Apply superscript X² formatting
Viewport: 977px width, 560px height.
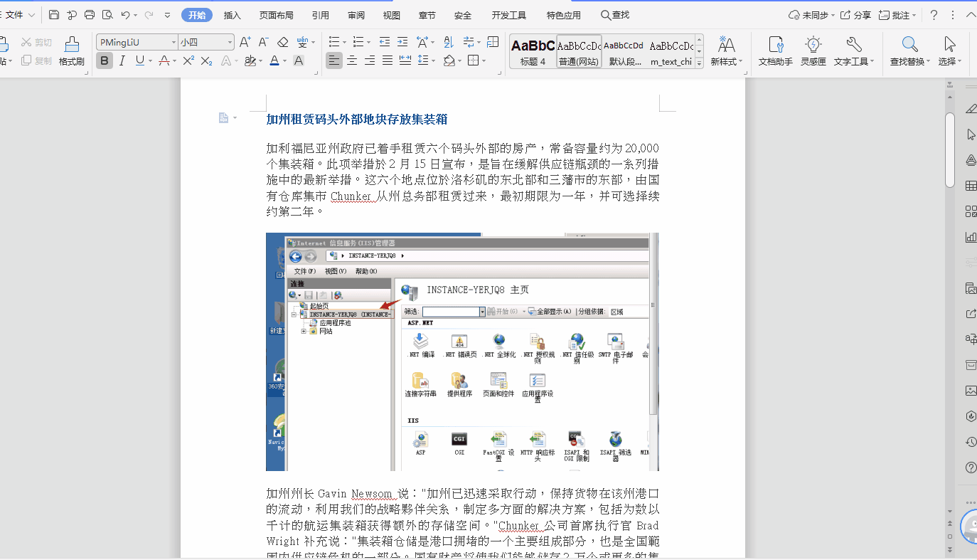[x=188, y=61]
